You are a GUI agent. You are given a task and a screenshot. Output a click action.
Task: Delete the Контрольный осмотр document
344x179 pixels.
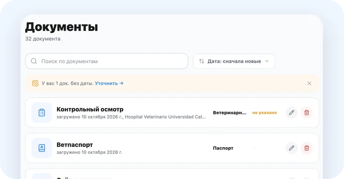[306, 113]
